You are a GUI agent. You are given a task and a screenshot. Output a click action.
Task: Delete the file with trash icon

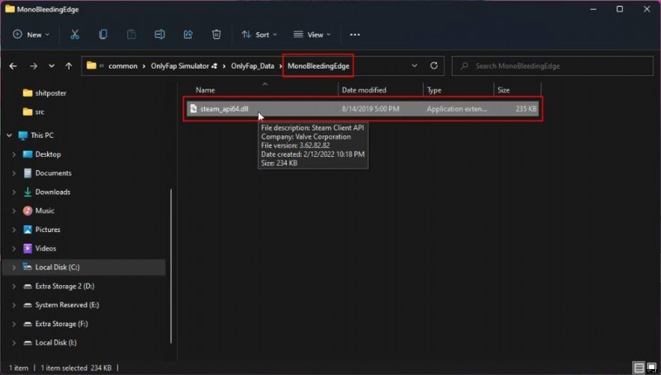point(216,35)
